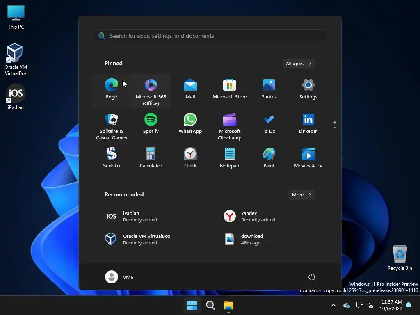
Task: Click the Windows Start button on taskbar
Action: tap(192, 305)
